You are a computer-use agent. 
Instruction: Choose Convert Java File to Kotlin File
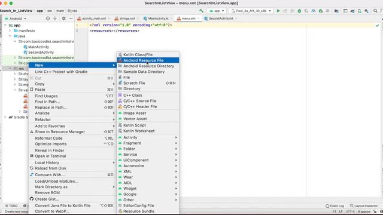coord(72,205)
